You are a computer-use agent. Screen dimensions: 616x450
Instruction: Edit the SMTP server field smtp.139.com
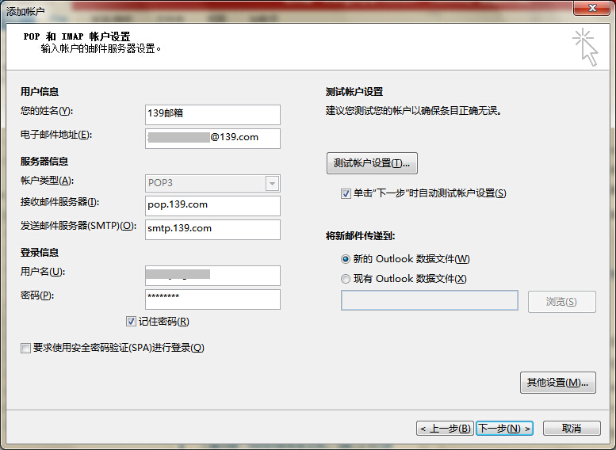[212, 229]
